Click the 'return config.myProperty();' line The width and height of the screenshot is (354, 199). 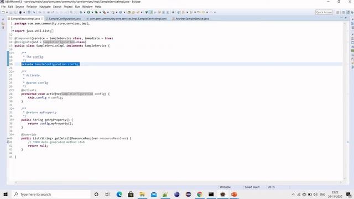tap(50, 124)
